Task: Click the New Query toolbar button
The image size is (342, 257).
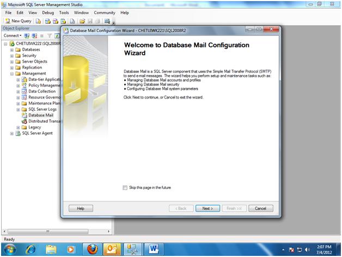Action: click(19, 21)
